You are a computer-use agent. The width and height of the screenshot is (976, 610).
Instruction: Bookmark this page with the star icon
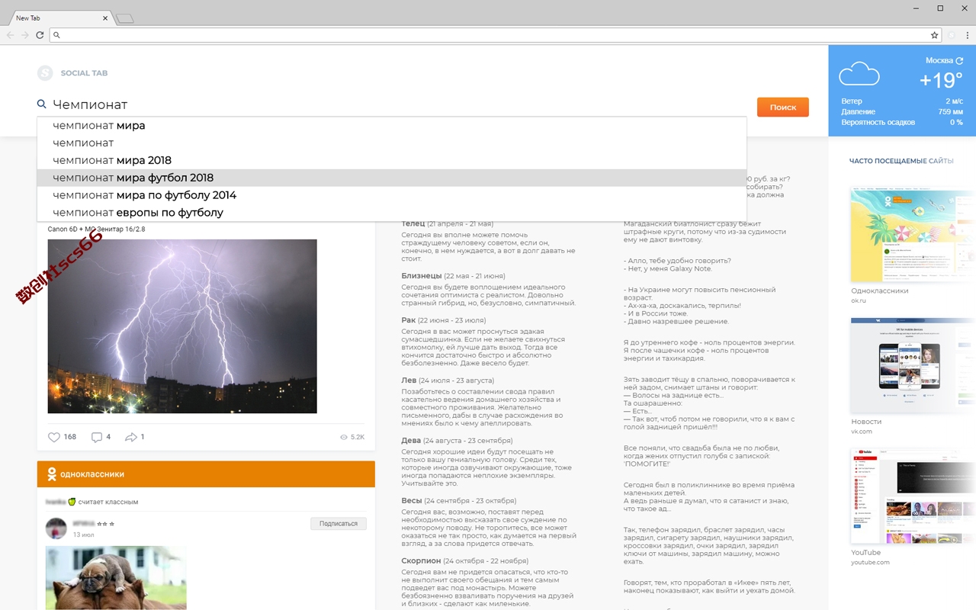[934, 35]
